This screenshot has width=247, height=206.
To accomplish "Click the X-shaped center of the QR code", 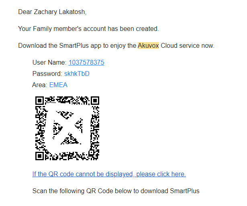I will pos(67,128).
